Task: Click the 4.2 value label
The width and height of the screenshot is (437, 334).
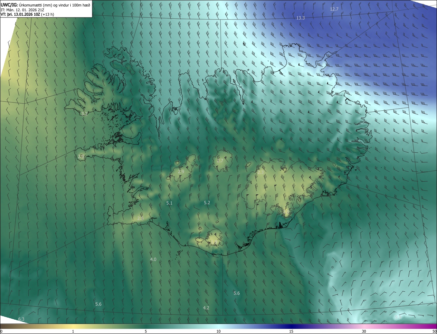Action: (x=206, y=308)
